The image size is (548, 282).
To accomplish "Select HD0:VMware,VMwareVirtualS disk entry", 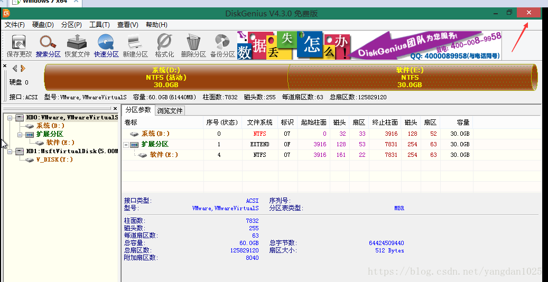I will (72, 117).
